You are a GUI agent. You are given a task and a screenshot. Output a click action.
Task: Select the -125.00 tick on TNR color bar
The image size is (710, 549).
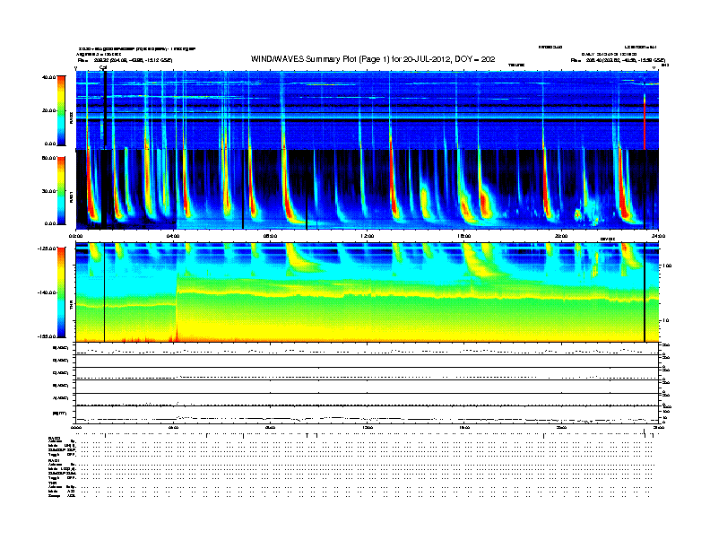(47, 248)
